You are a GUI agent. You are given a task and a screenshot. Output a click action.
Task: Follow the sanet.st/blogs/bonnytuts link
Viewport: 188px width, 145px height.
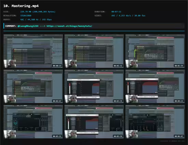pyautogui.click(x=69, y=26)
